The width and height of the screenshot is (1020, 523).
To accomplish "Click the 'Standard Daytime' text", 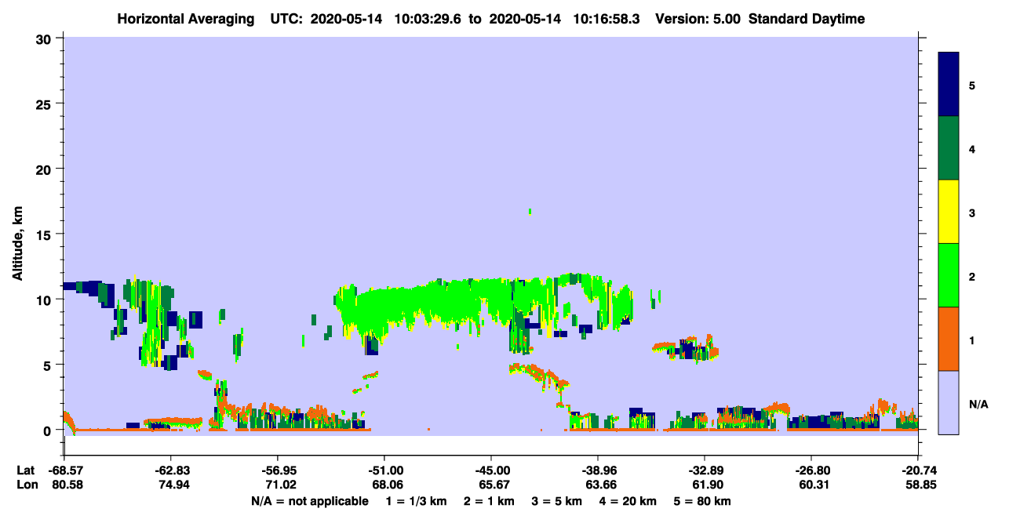I will 806,19.
